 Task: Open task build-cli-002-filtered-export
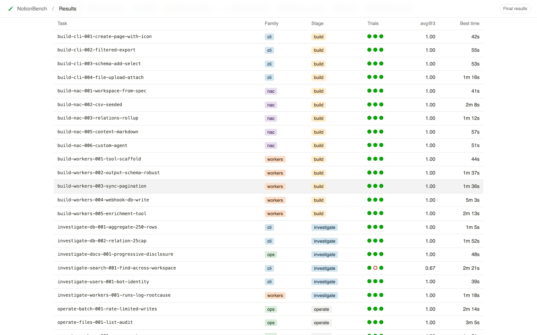[96, 50]
